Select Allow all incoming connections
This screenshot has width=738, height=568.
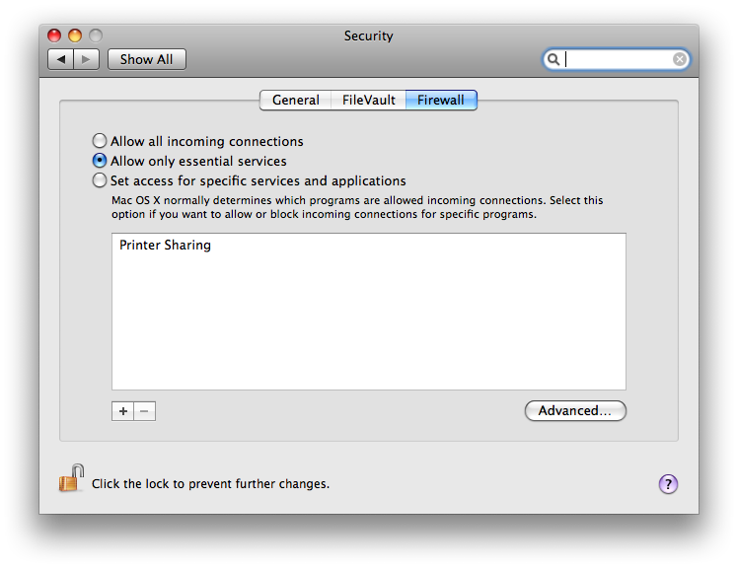point(100,141)
